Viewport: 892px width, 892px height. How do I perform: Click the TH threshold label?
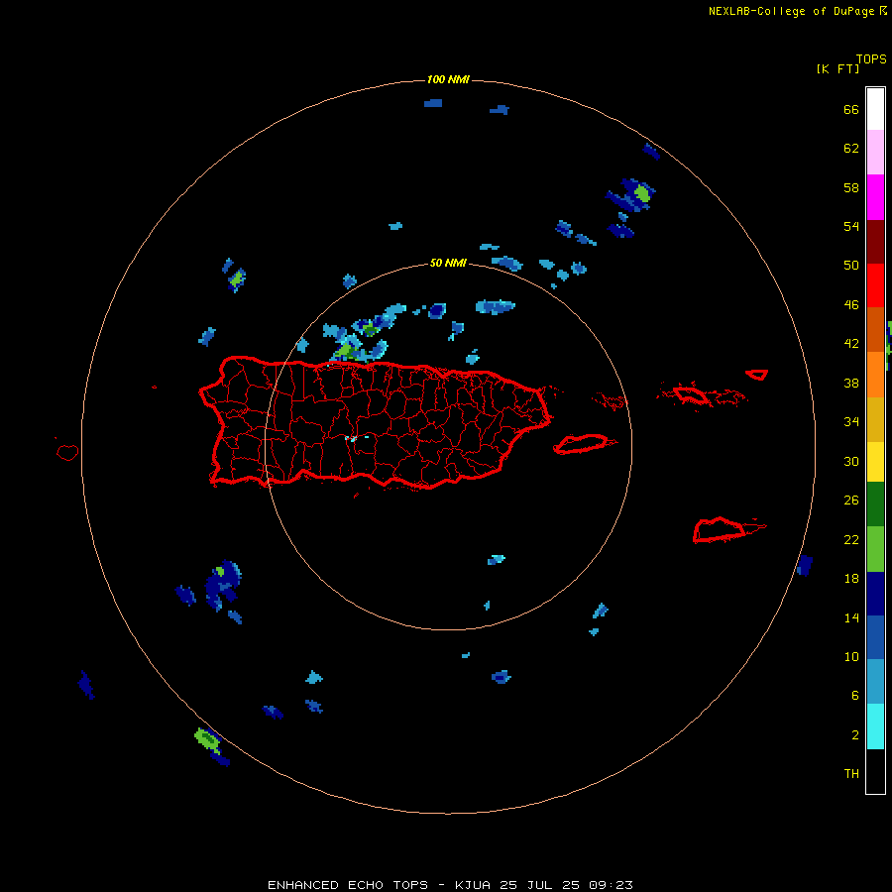[x=851, y=774]
